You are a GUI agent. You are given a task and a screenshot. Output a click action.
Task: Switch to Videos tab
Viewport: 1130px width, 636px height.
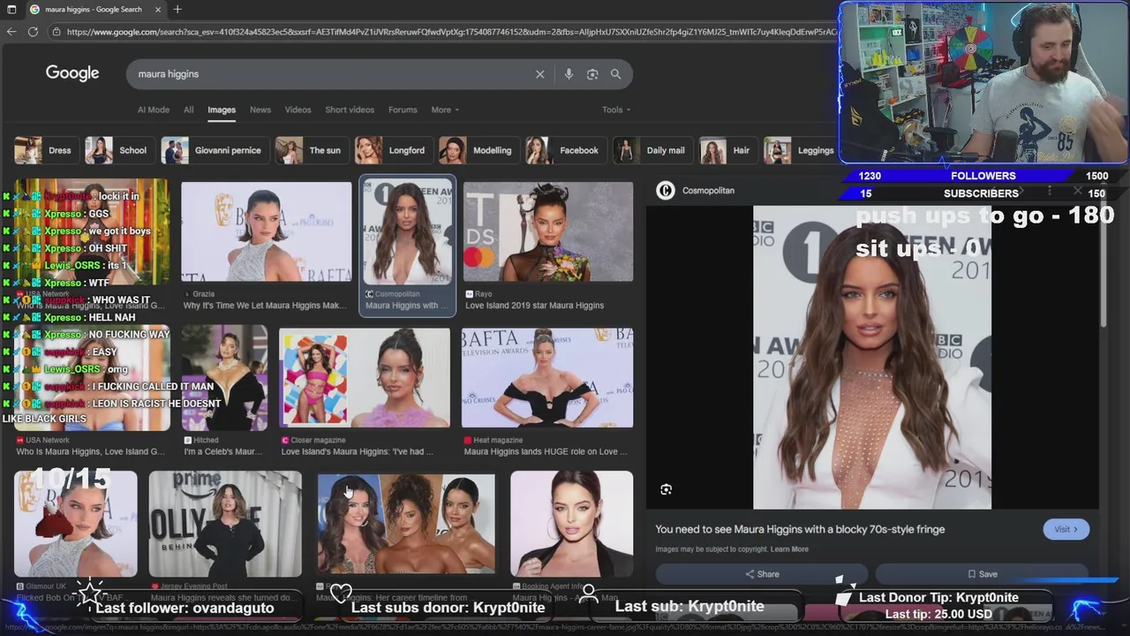pos(298,110)
